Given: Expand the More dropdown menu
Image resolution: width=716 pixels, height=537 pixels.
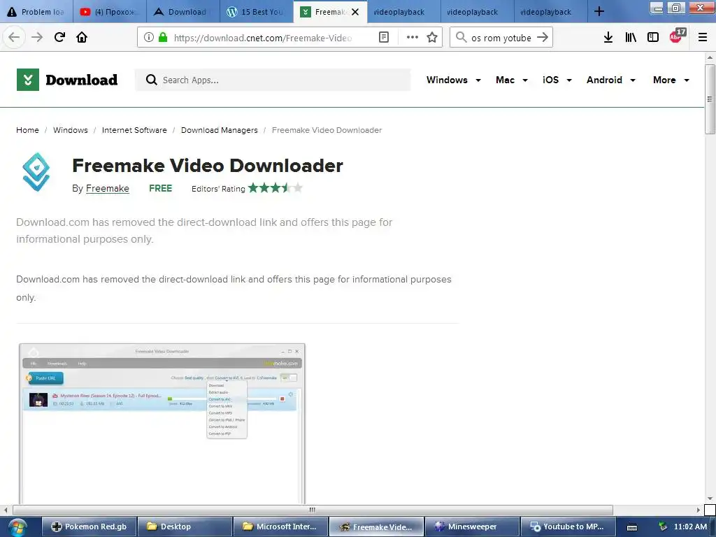Looking at the screenshot, I should pos(671,80).
